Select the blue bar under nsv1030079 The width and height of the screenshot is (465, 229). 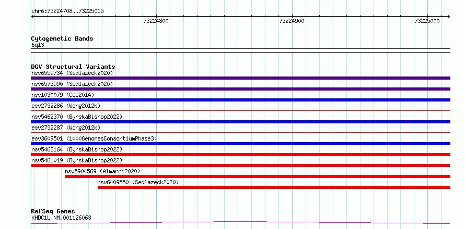[240, 100]
